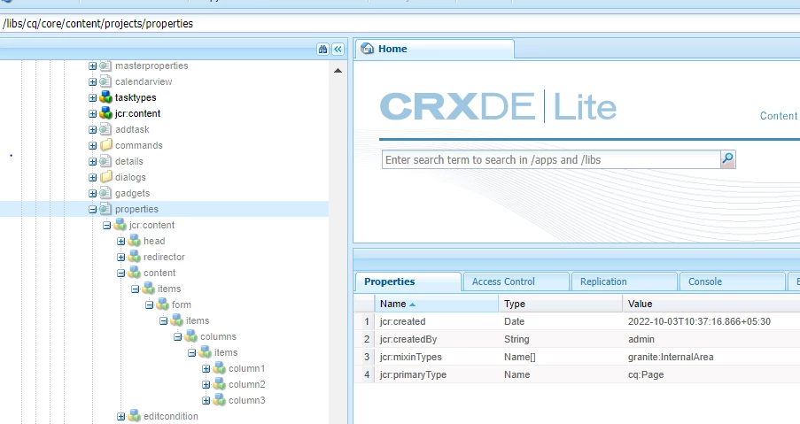
Task: Click the commands folder icon
Action: pyautogui.click(x=105, y=145)
